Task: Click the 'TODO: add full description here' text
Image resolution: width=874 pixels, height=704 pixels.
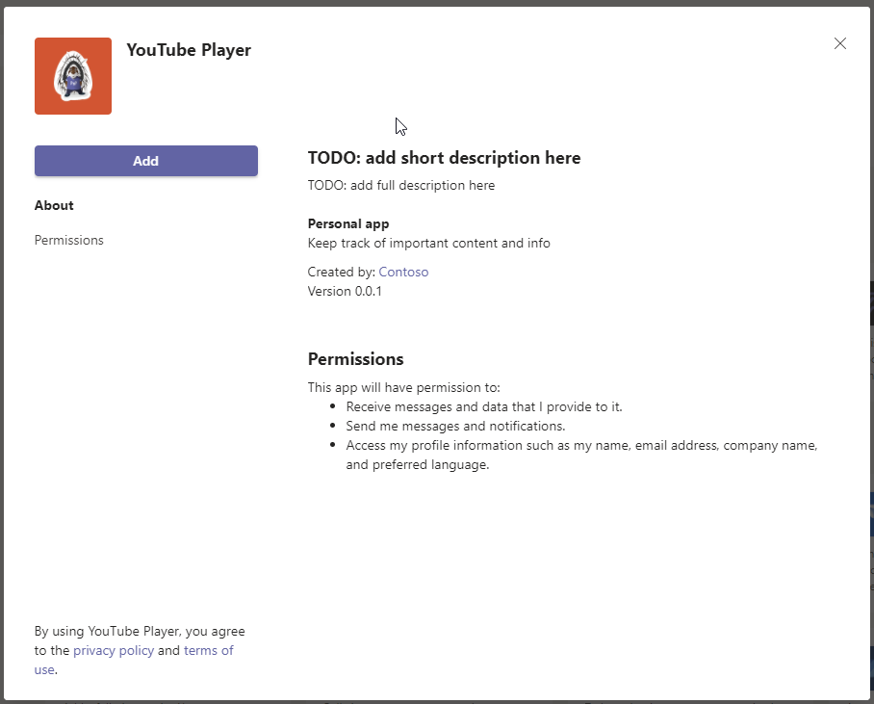Action: coord(401,185)
